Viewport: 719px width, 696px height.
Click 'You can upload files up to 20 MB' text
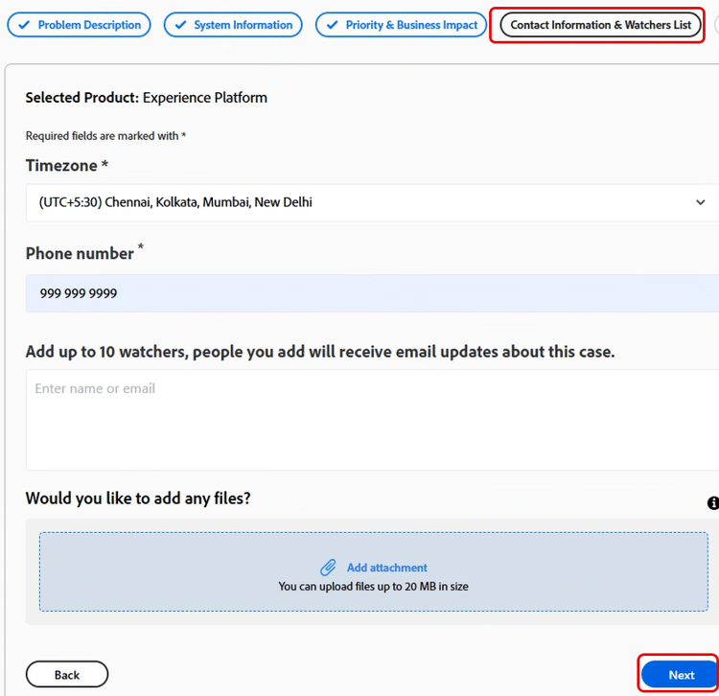(x=373, y=587)
